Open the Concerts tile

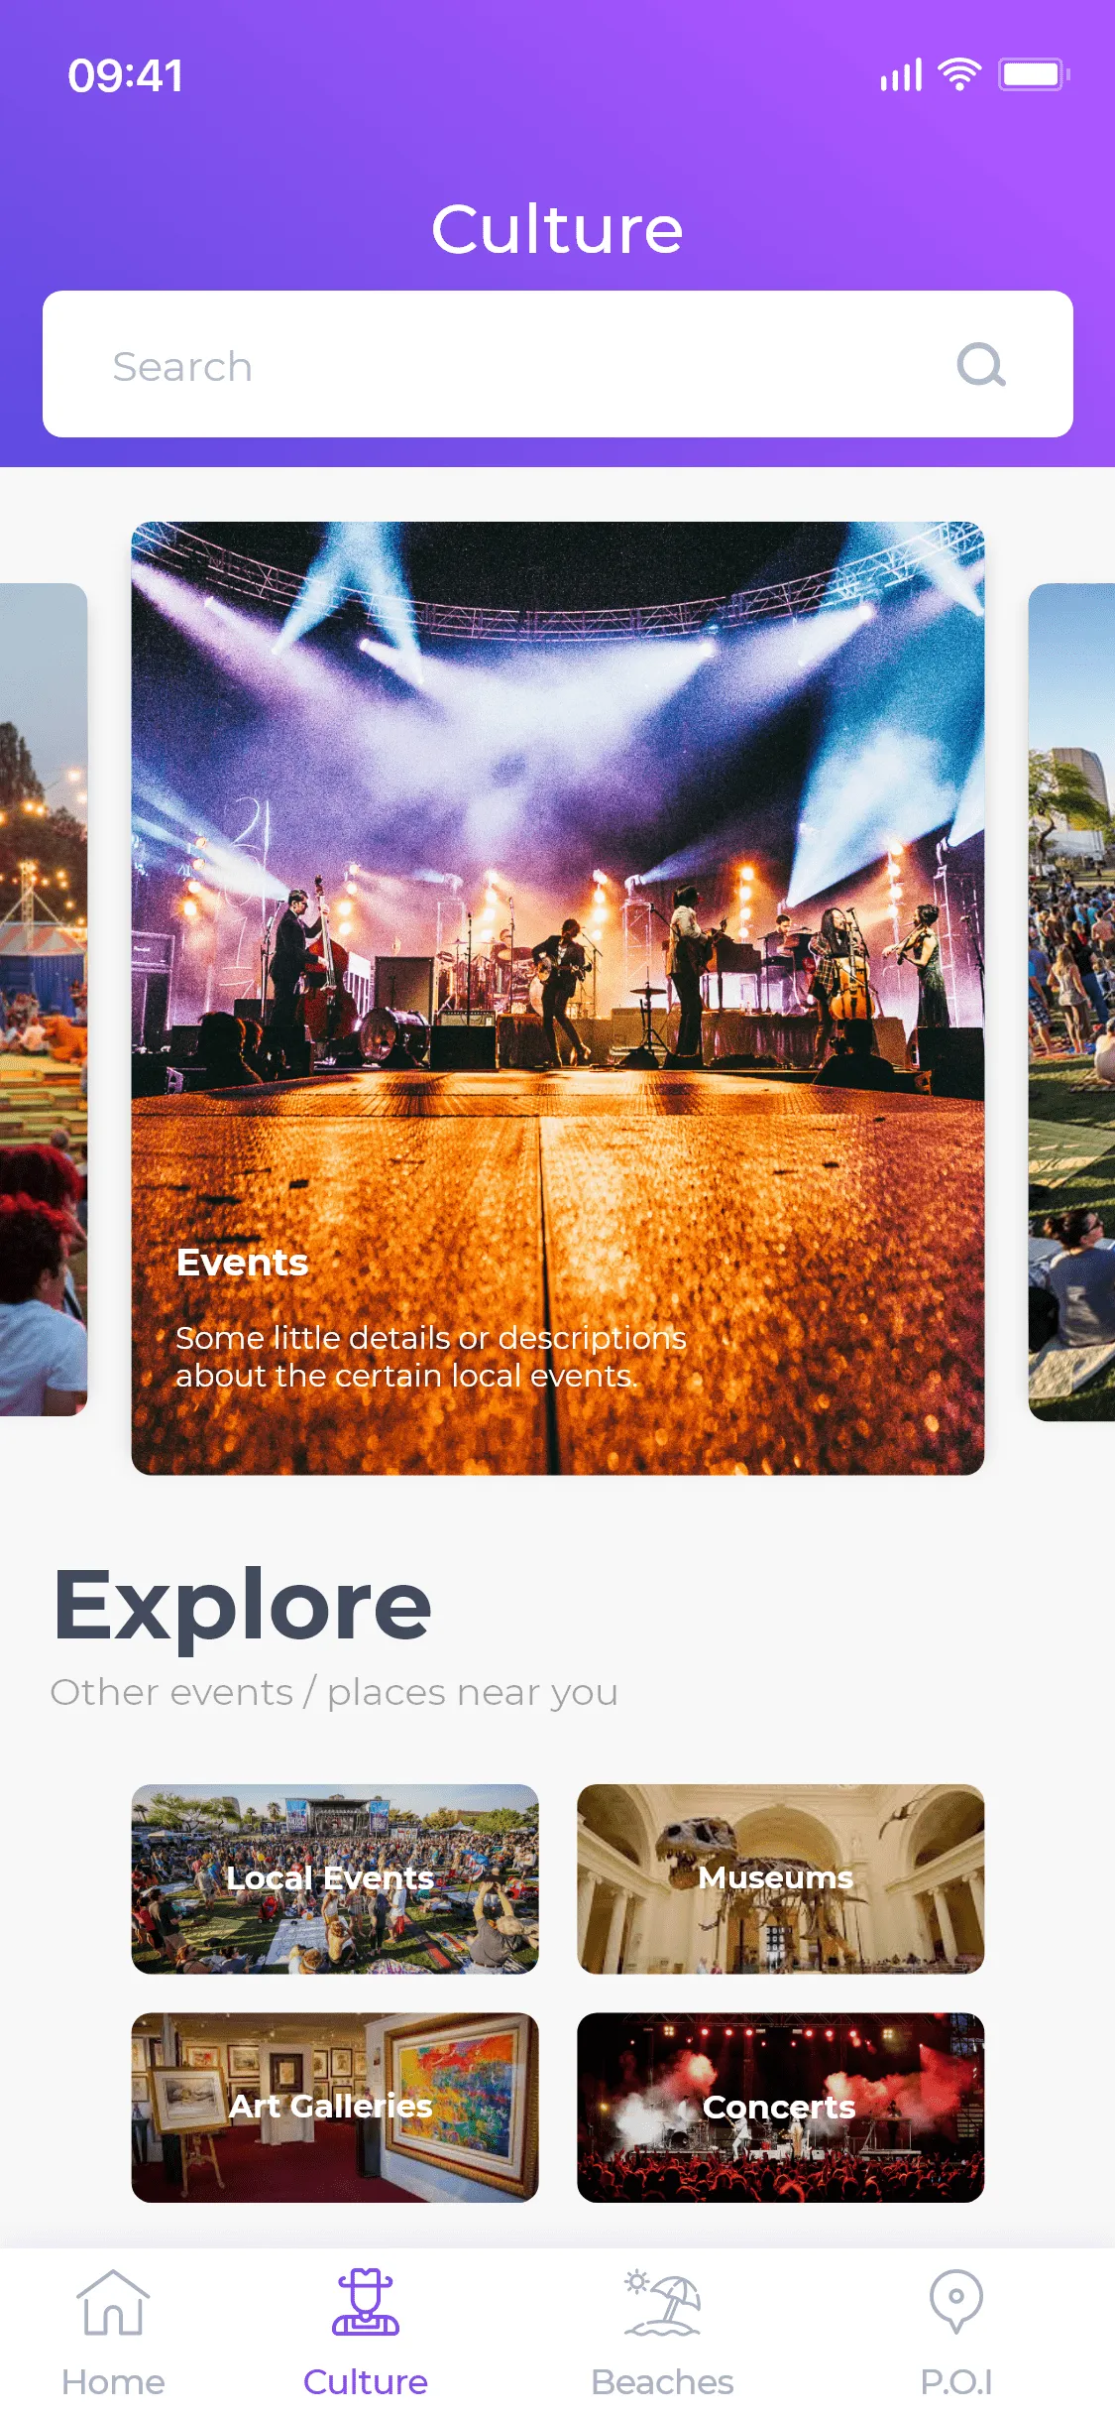pyautogui.click(x=780, y=2108)
